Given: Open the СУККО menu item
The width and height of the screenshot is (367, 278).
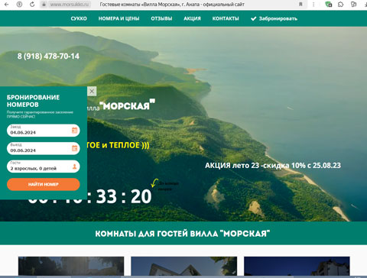Looking at the screenshot, I should click(x=79, y=18).
